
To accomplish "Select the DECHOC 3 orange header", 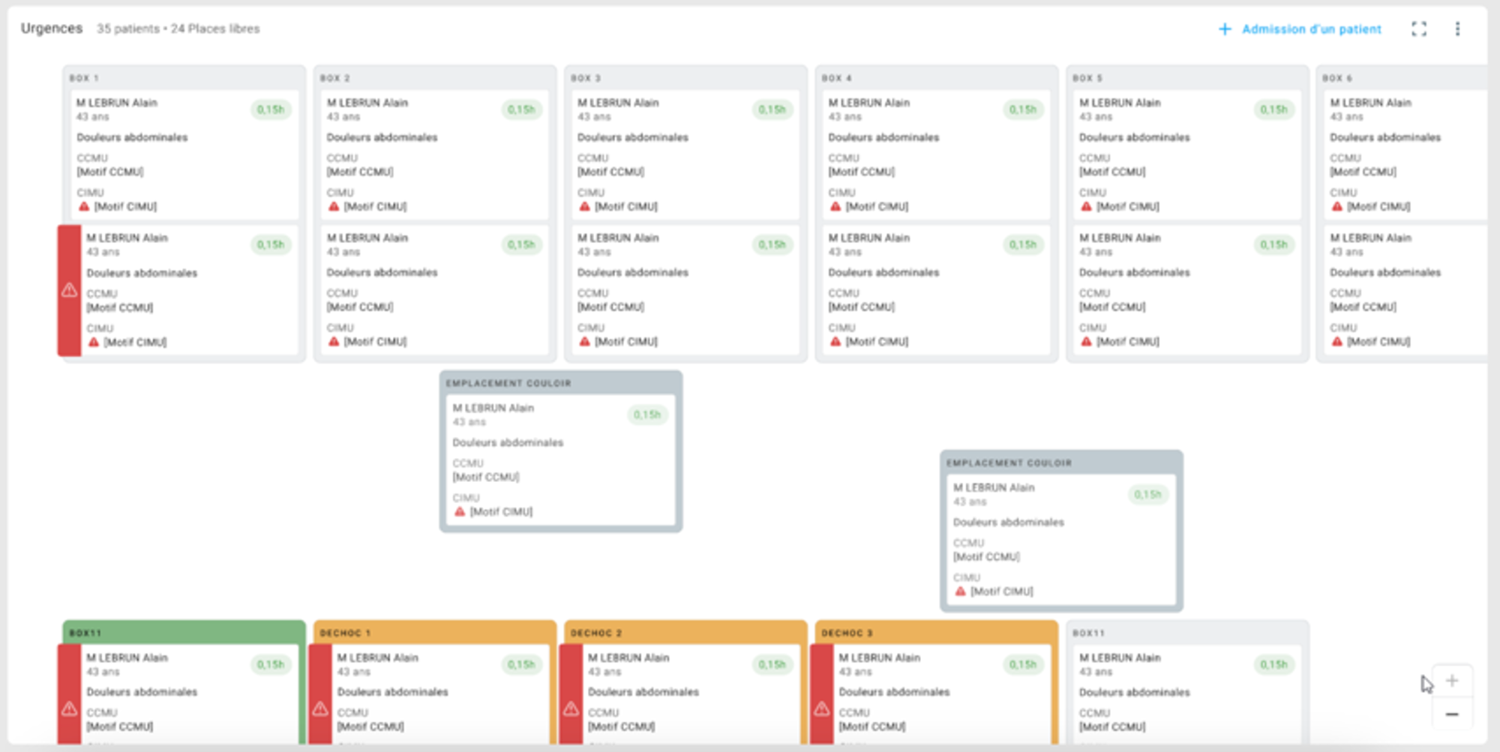I will (937, 632).
